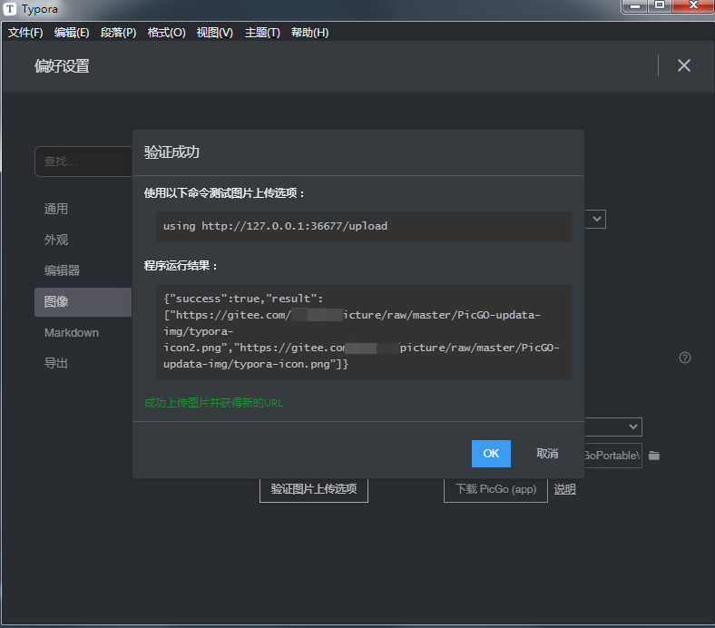Viewport: 715px width, 628px height.
Task: Open the 视图(V) menu
Action: [215, 33]
